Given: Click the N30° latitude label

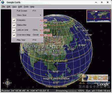Looking at the screenshot, I should point(56,55).
